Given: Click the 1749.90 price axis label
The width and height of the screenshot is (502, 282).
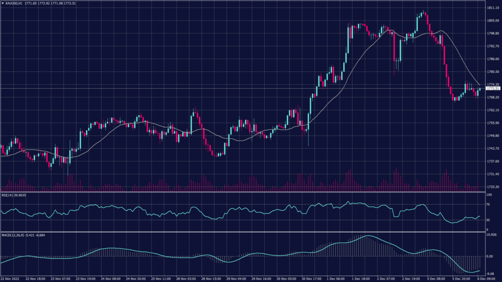Looking at the screenshot, I should (x=492, y=136).
